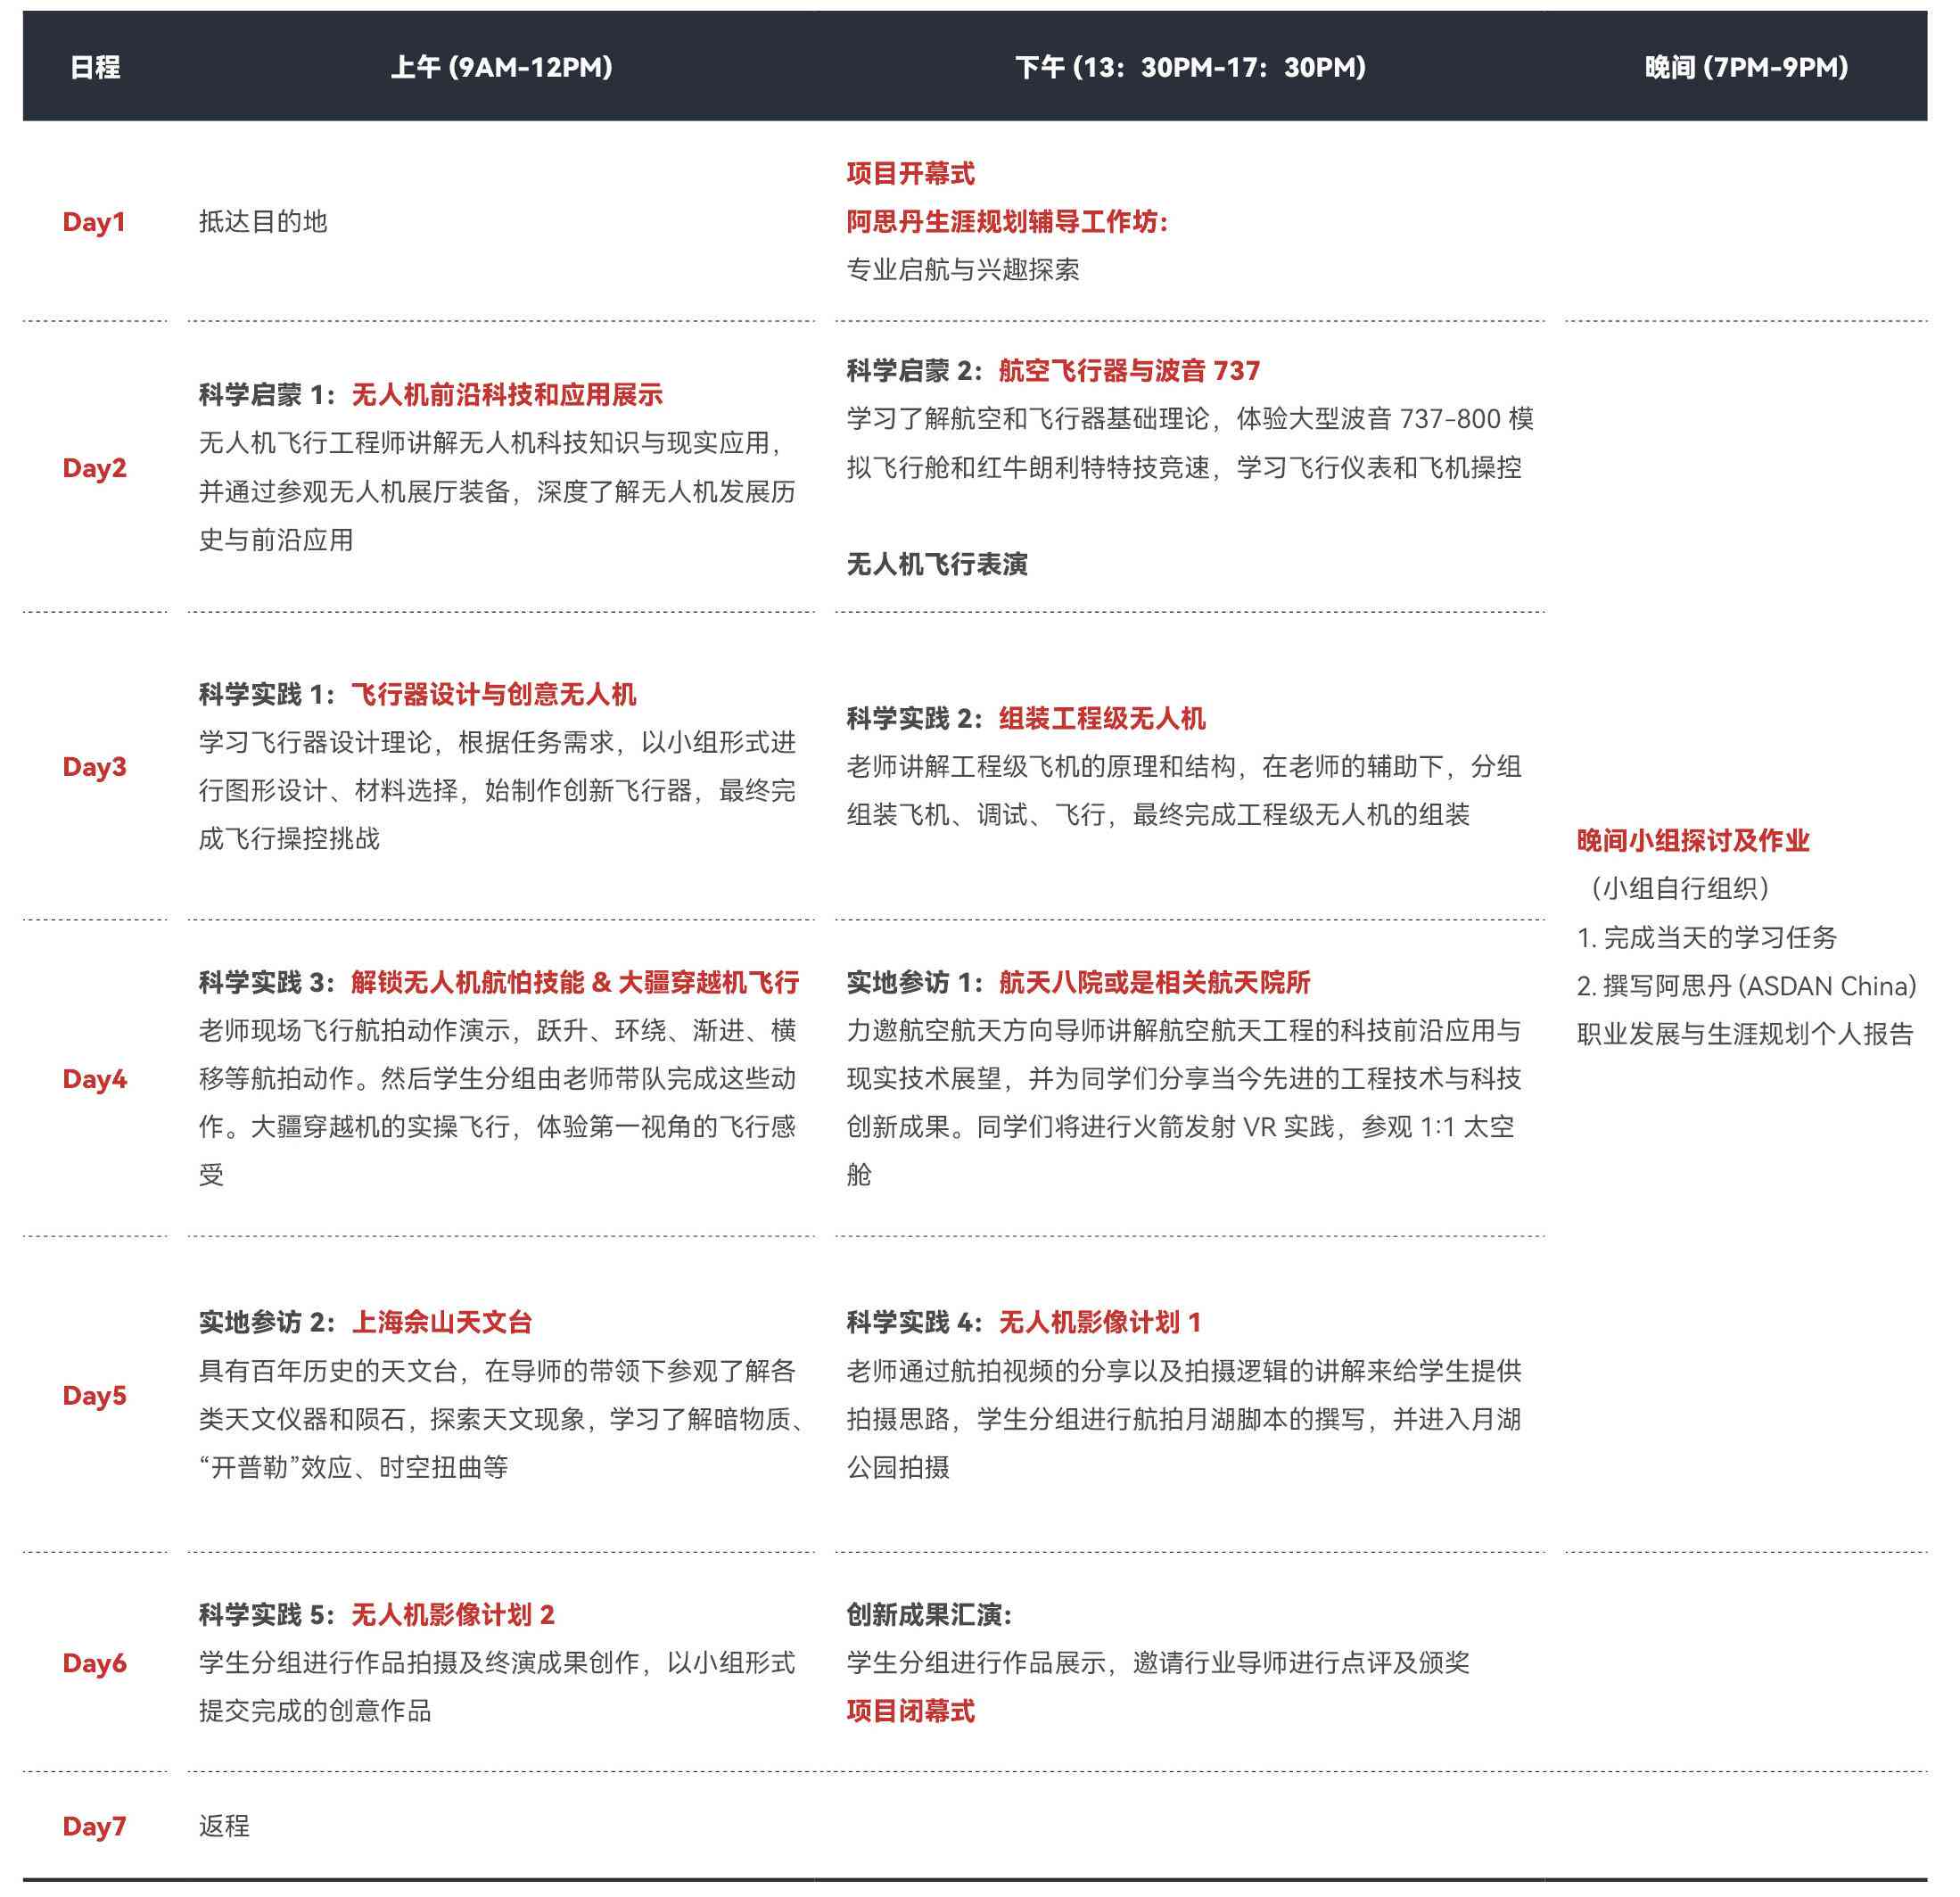This screenshot has width=1960, height=1897.
Task: Click the line starting 学生分组进行作品拍摄
Action: click(x=497, y=1662)
